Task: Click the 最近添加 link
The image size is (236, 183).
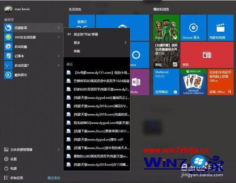Action: point(54,178)
